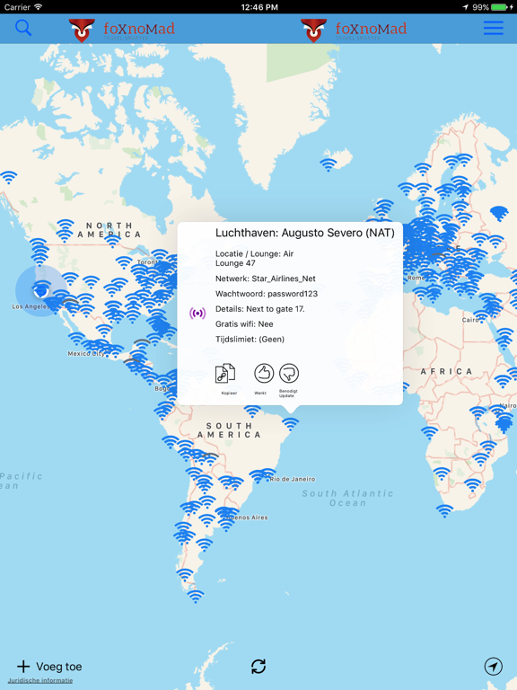Open the Juridische informatie link
Screen dimensions: 517x690
coord(40,680)
